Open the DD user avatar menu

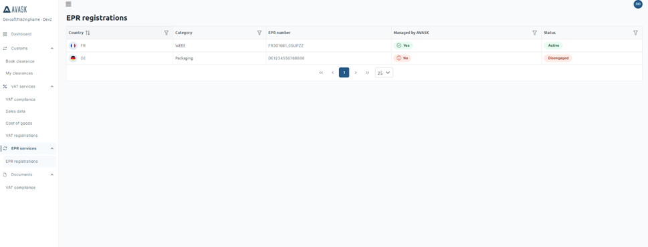638,4
